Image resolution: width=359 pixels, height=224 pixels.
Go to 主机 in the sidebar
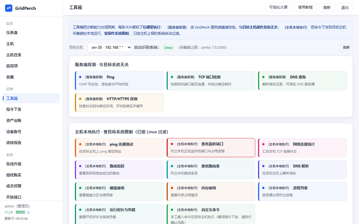31,44
